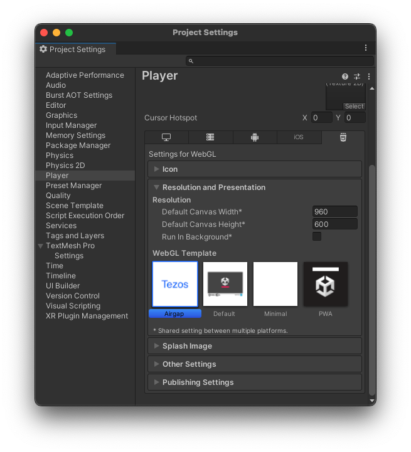
Task: Choose the PWA WebGL template thumbnail
Action: [x=325, y=284]
